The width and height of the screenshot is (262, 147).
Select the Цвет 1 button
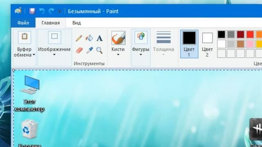coord(189,44)
